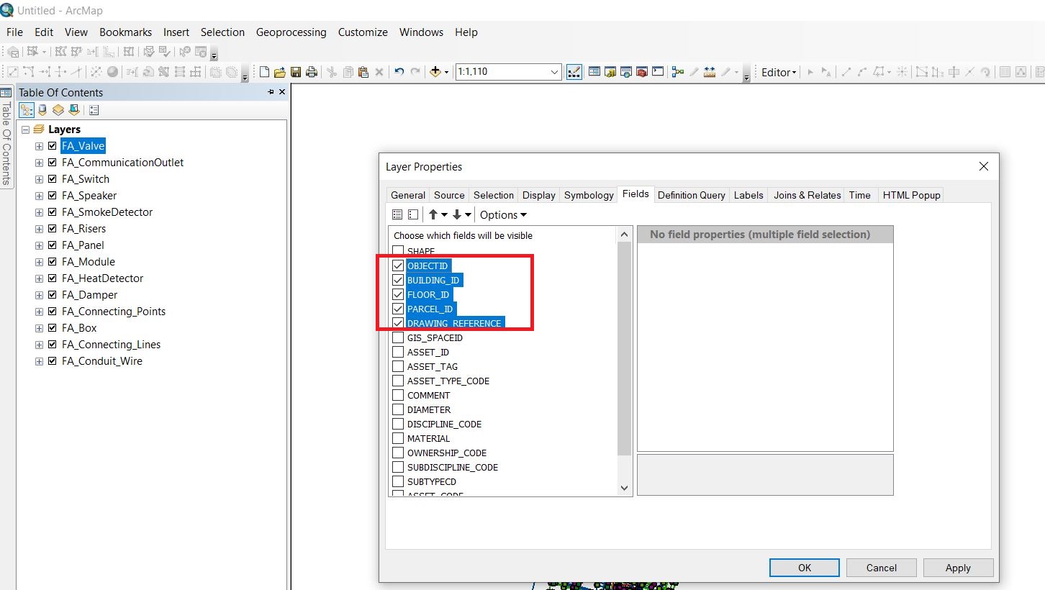The height and width of the screenshot is (590, 1045).
Task: Uncheck the FA_Speaker layer visibility
Action: point(52,195)
